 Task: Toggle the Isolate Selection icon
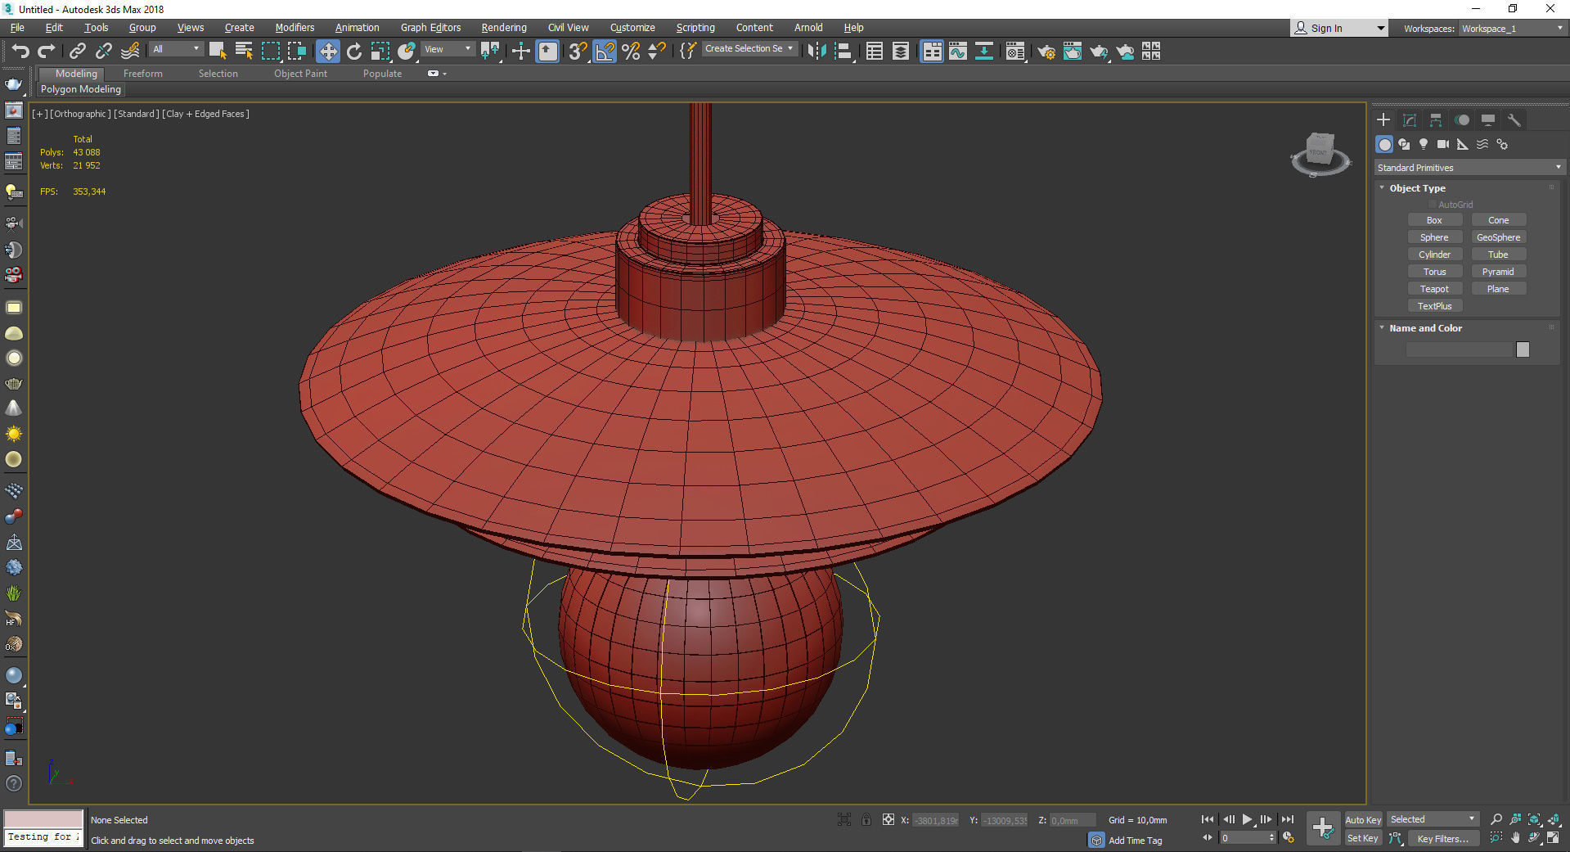(844, 819)
